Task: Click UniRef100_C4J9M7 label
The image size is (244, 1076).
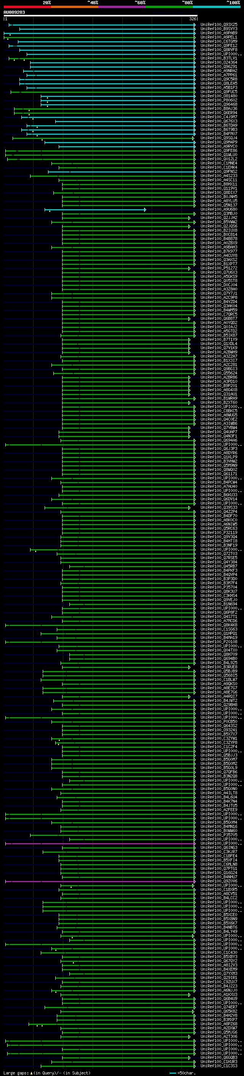Action: coord(219,117)
